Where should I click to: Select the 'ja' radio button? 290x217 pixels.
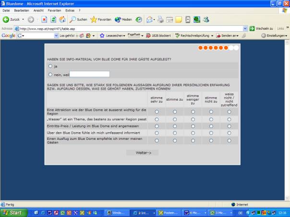coord(50,66)
